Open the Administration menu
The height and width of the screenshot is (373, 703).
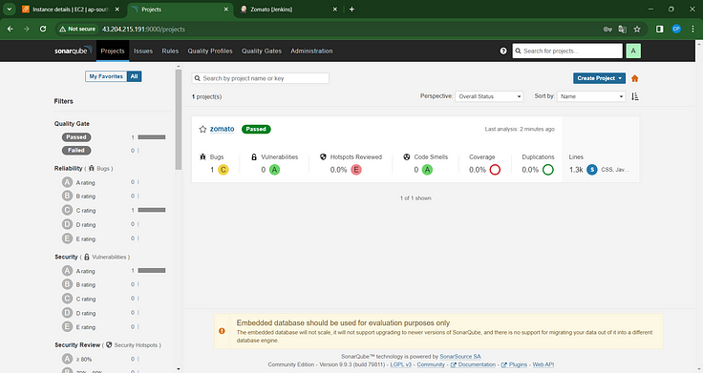pyautogui.click(x=311, y=52)
